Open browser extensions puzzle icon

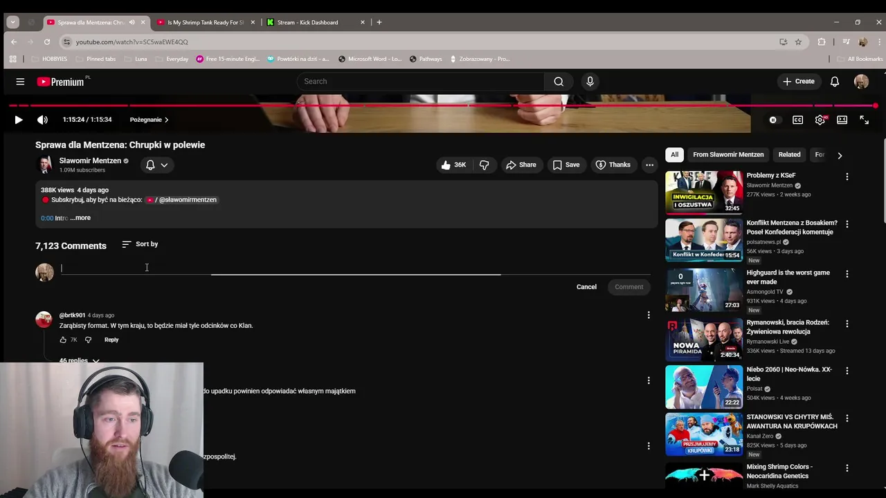[x=822, y=41]
